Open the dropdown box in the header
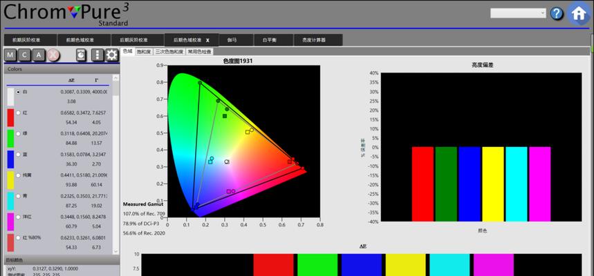594x276 pixels. coord(518,13)
